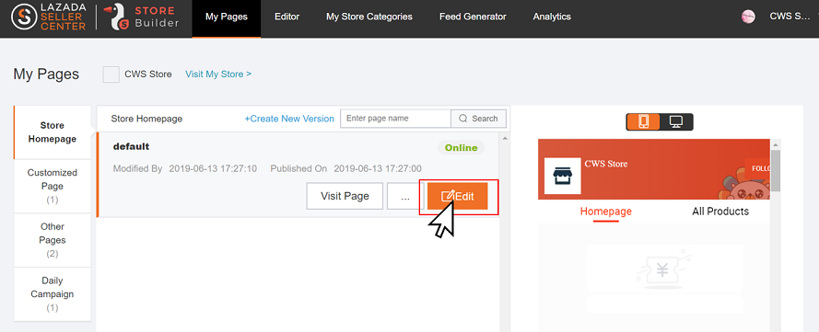Open the Feed Generator tab
Image resolution: width=819 pixels, height=332 pixels.
pyautogui.click(x=473, y=17)
